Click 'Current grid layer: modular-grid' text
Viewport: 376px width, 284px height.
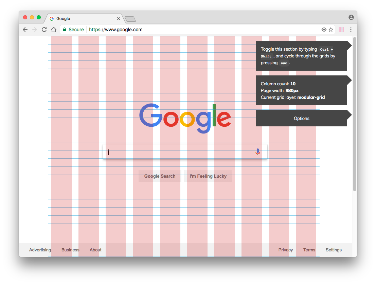pos(293,97)
